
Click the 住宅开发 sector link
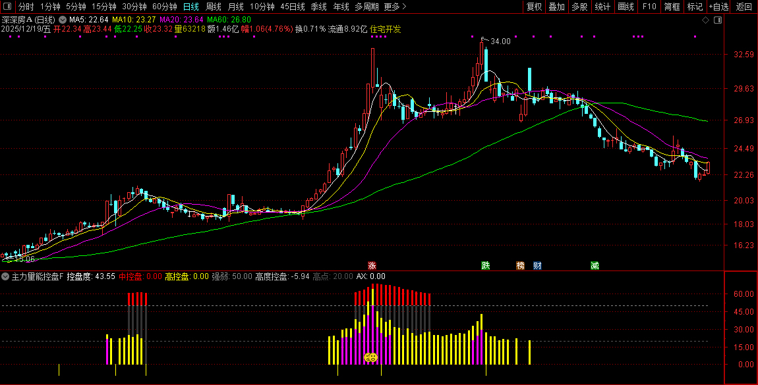386,29
